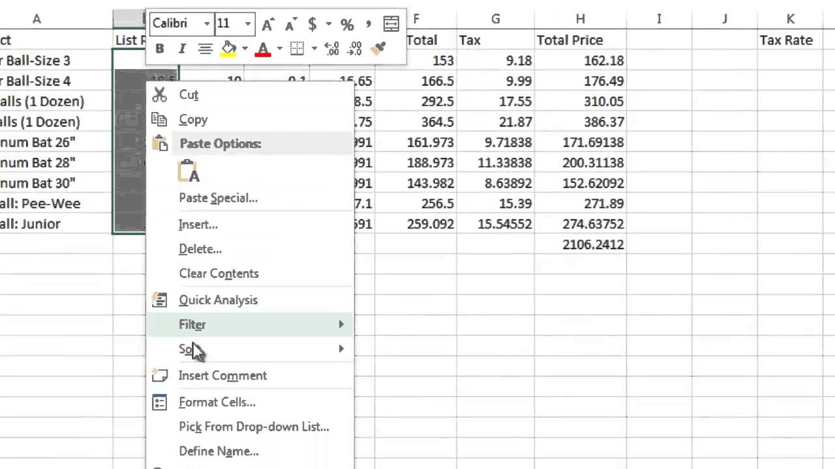Open the font size 11 dropdown
This screenshot has width=835, height=469.
pos(248,24)
